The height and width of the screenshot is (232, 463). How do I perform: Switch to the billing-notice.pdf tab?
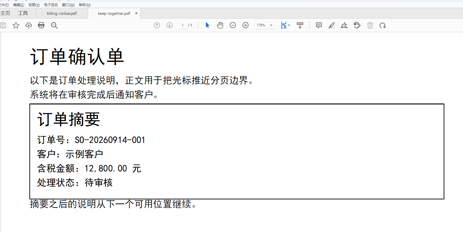coord(62,13)
